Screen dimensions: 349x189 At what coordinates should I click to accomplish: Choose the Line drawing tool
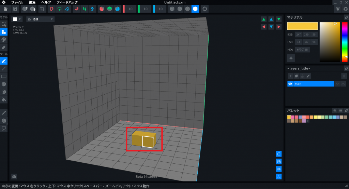pyautogui.click(x=4, y=69)
